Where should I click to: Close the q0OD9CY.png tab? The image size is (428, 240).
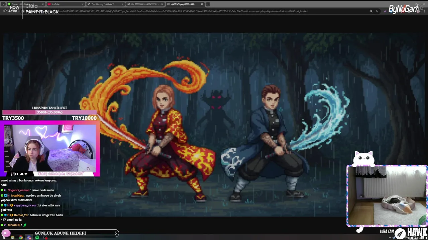pyautogui.click(x=202, y=4)
